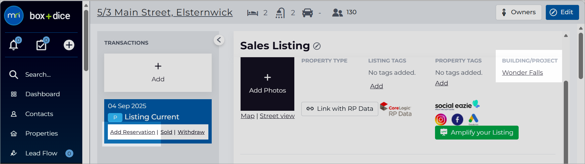Open the Google Ads icon
Viewport: 585px width, 164px height.
tap(474, 119)
